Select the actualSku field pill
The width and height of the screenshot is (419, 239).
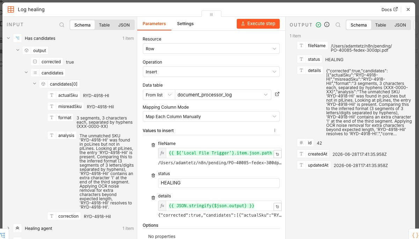click(64, 95)
